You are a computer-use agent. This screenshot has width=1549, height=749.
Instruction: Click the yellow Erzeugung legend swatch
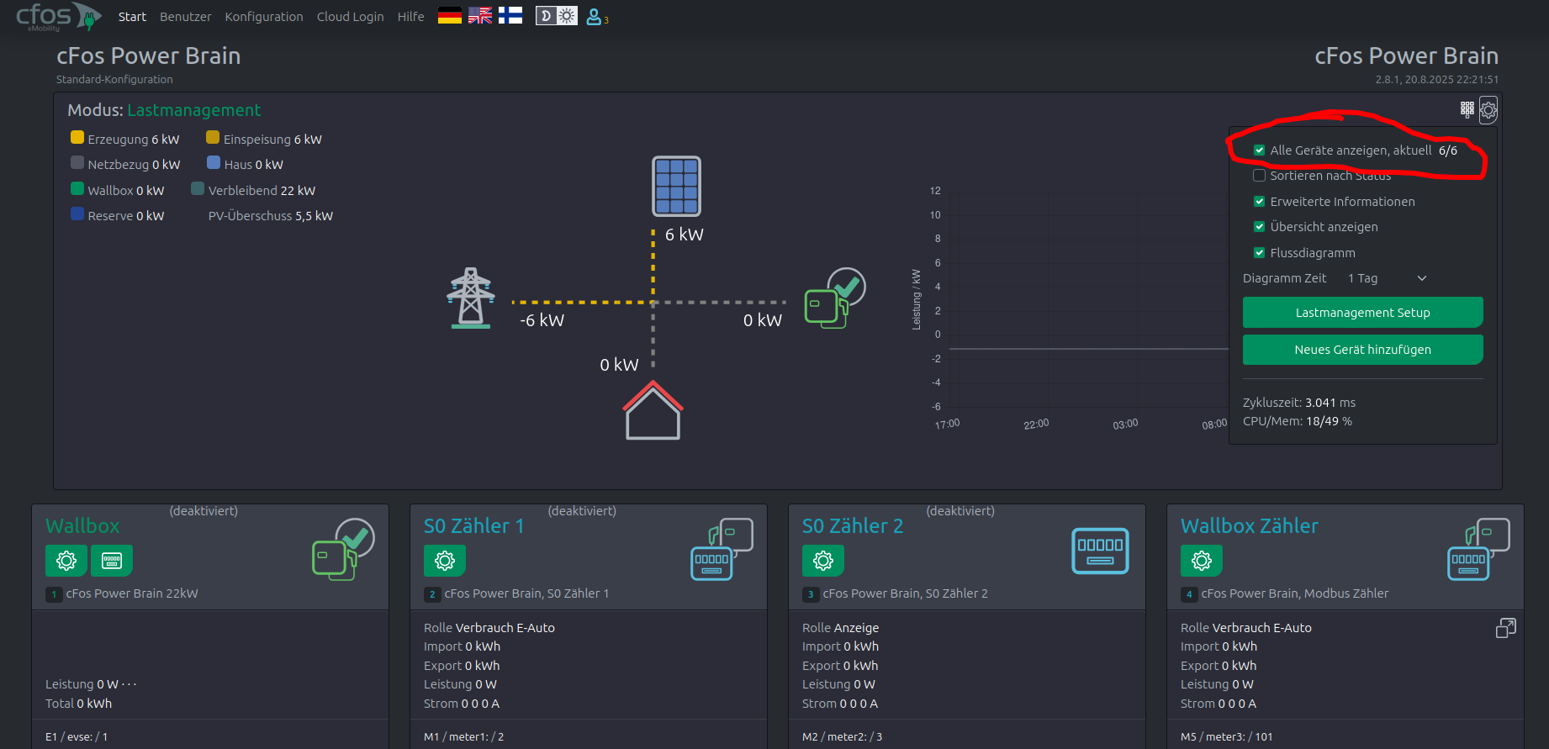[77, 138]
